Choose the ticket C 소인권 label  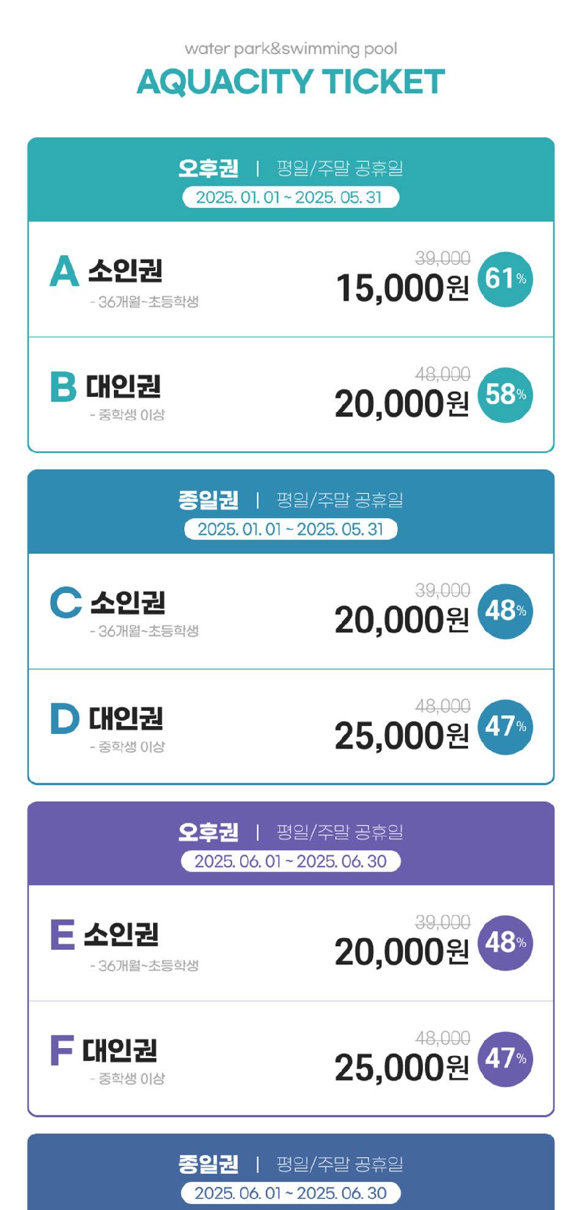pyautogui.click(x=128, y=603)
